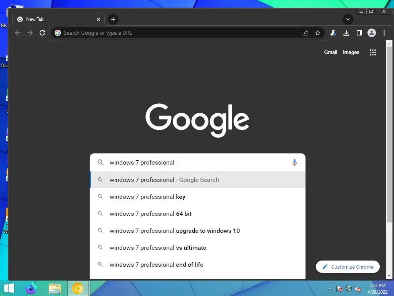Screen dimensions: 394x296
Task: Bookmark this tab with the star icon
Action: tap(318, 33)
